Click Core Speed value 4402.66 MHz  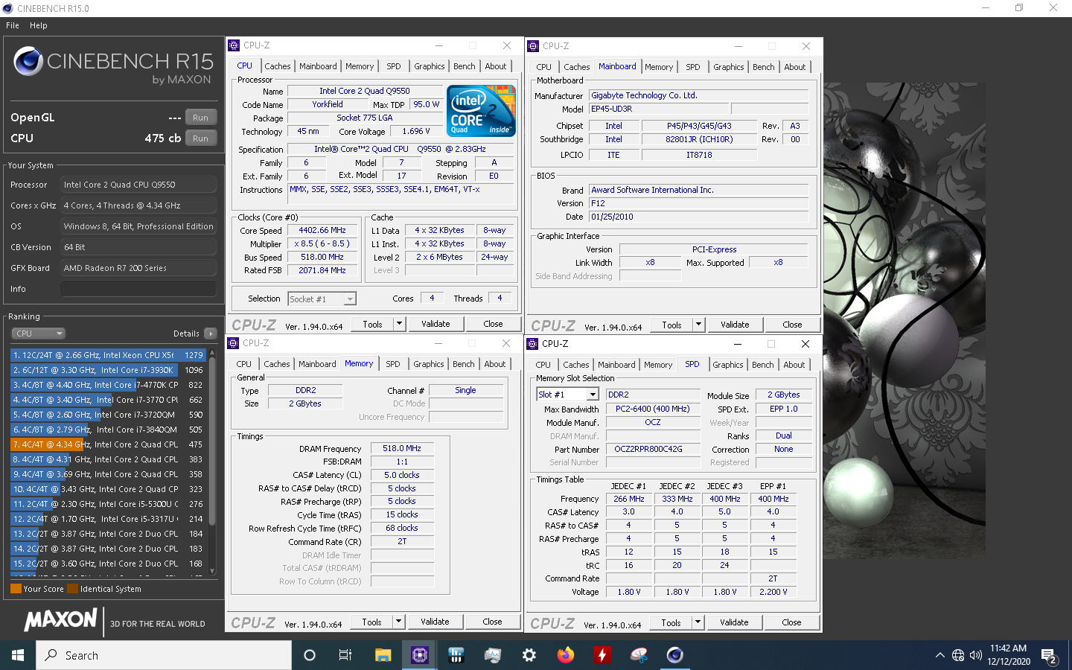coord(322,230)
